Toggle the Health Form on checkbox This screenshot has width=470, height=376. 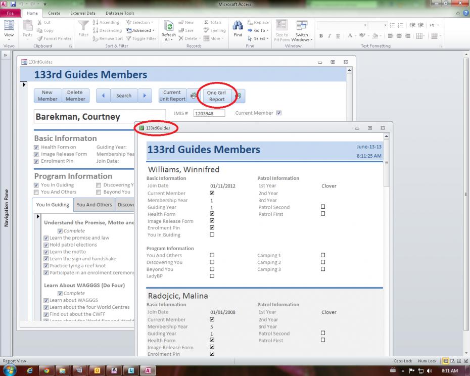36,147
